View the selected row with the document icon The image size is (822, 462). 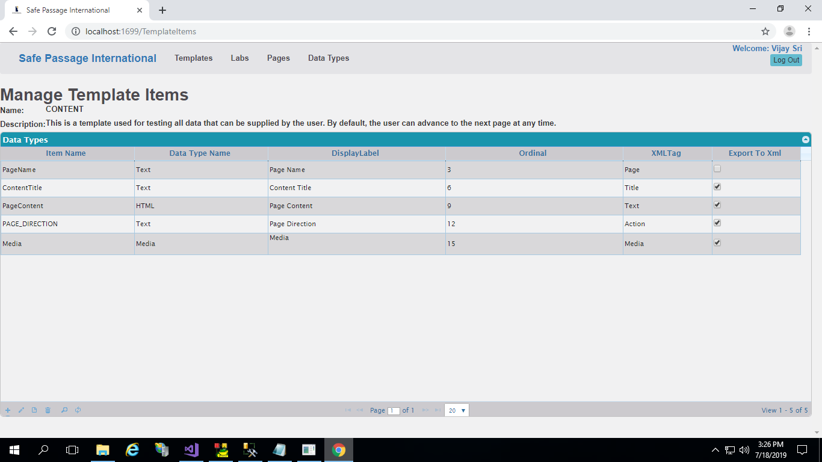(x=34, y=410)
